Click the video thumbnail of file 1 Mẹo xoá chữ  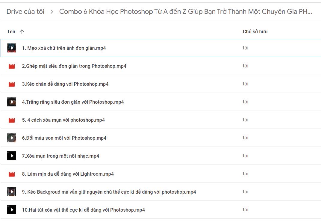pyautogui.click(x=12, y=48)
